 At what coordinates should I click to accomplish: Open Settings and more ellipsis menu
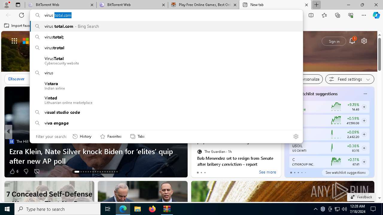tap(364, 15)
